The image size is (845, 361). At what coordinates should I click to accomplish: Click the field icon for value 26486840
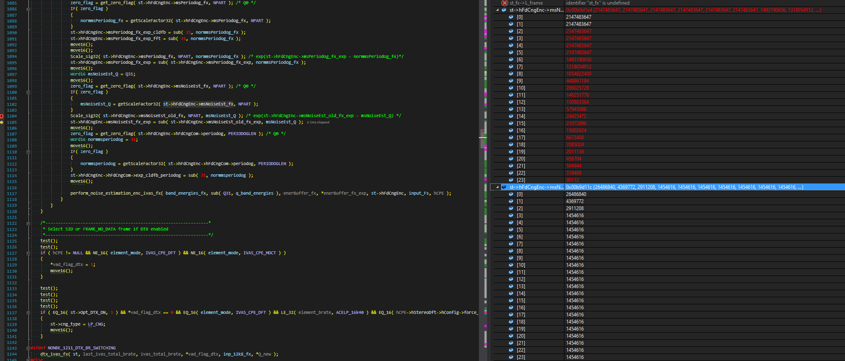(x=511, y=194)
